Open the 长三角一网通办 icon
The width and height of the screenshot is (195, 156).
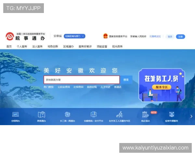[68, 114]
